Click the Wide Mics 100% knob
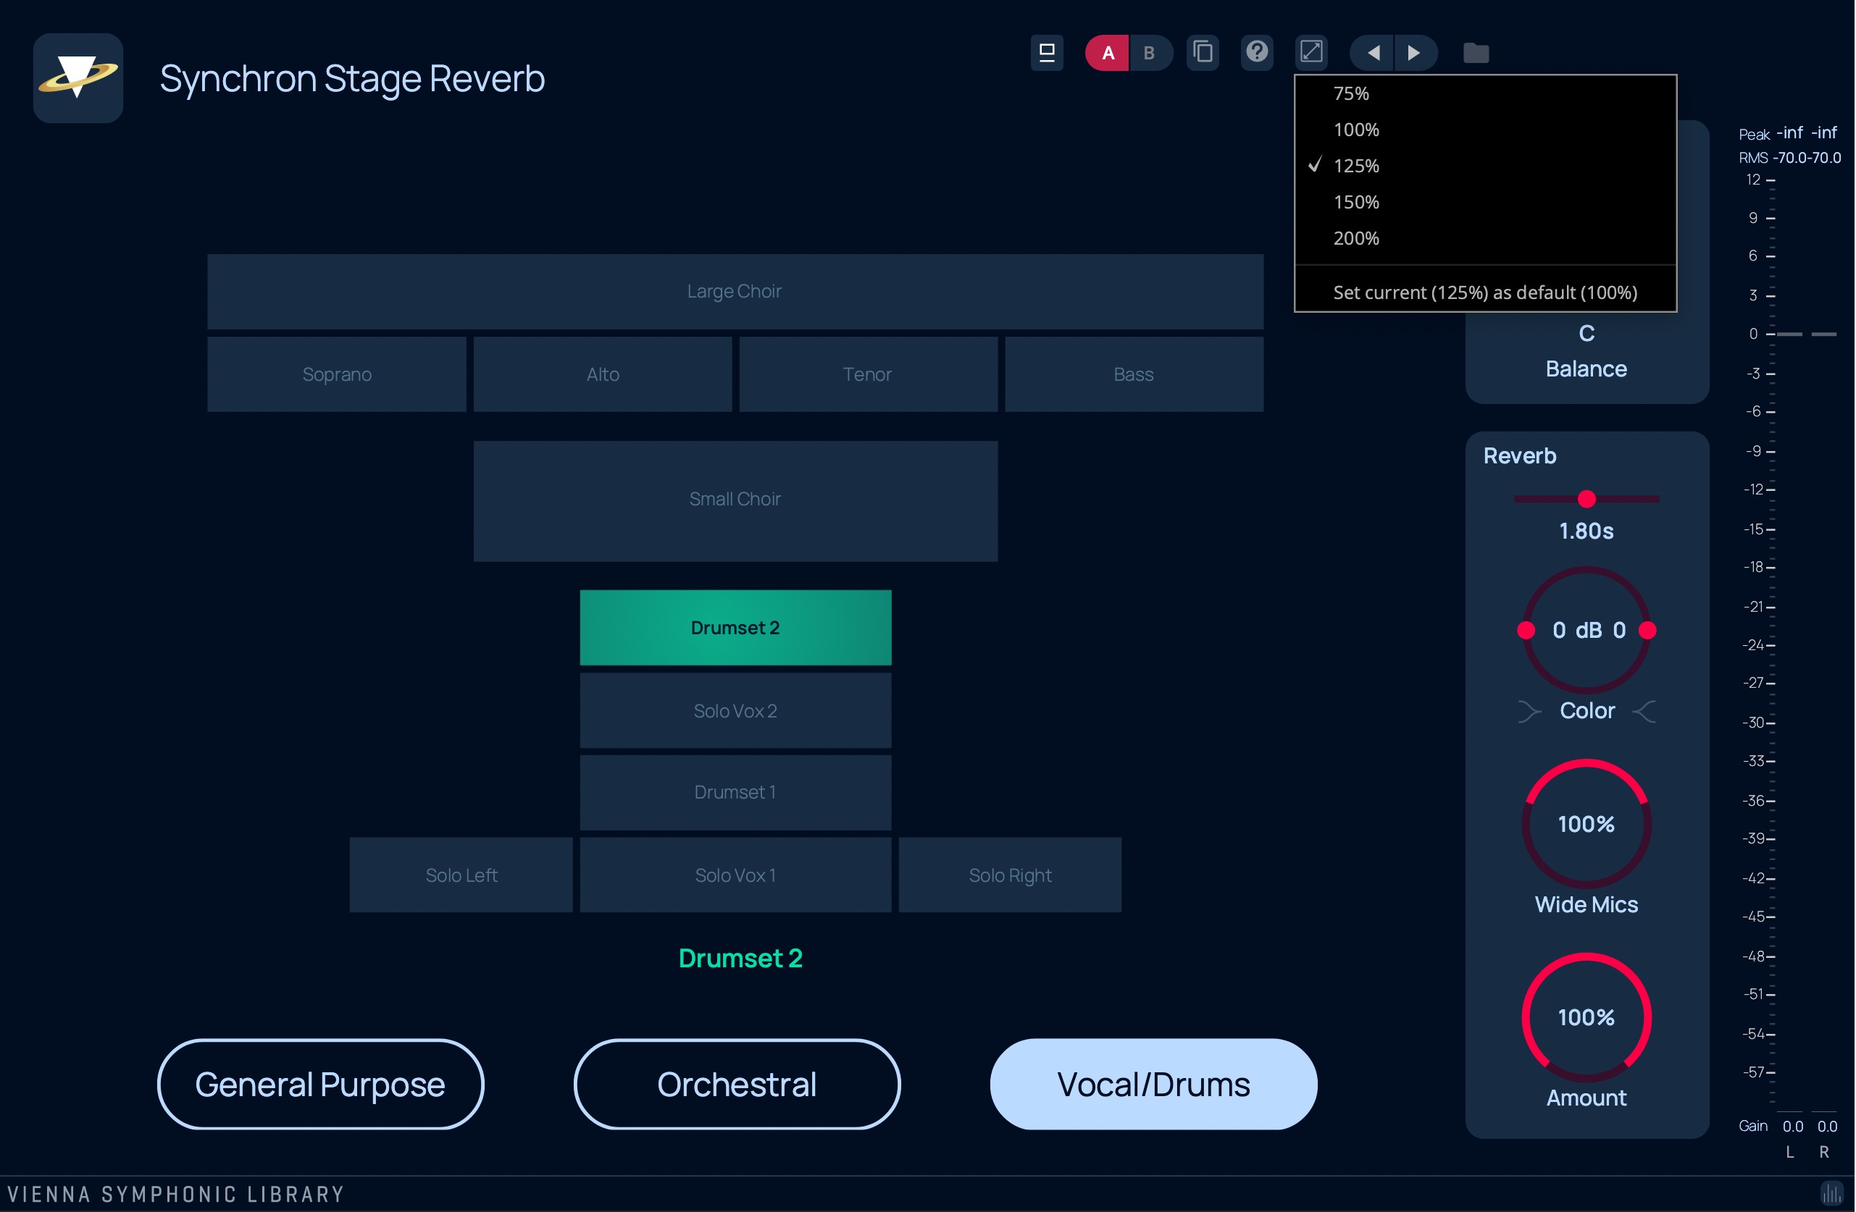 [x=1587, y=824]
